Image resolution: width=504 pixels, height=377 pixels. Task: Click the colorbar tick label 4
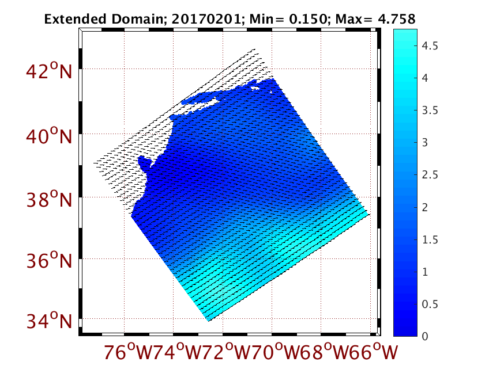pos(425,78)
